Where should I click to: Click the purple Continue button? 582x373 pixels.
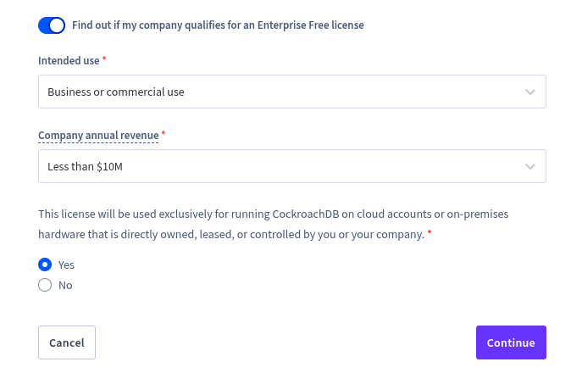point(511,342)
